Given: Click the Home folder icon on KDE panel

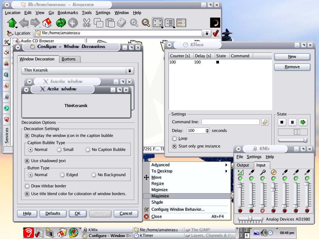Looking at the screenshot, I should [62, 233].
